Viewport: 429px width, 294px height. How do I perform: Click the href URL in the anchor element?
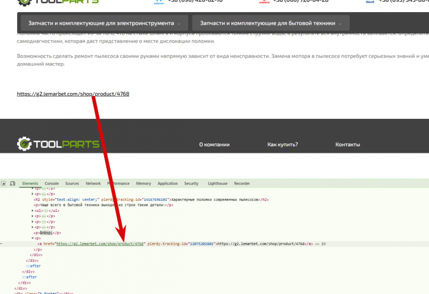[100, 243]
